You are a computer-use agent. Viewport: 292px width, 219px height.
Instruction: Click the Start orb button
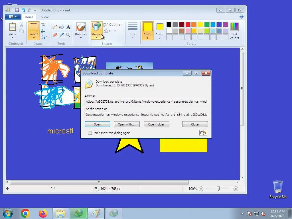8,213
